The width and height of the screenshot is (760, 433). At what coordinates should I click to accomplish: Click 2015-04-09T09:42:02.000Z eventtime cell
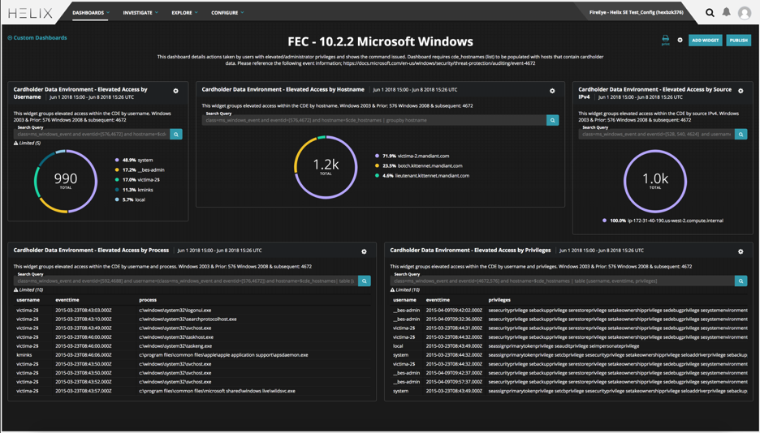(454, 310)
